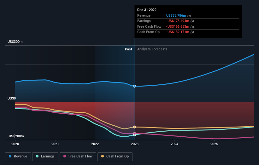Toggle the Earnings legend button
The image size is (259, 165).
45,156
